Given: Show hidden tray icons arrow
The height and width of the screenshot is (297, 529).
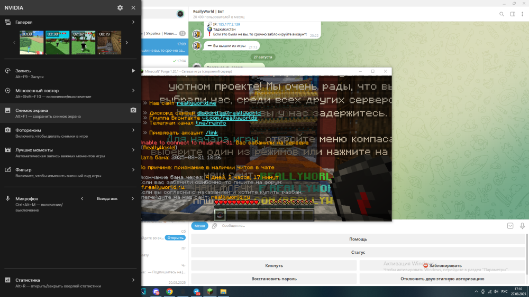Looking at the screenshot, I should [476, 291].
